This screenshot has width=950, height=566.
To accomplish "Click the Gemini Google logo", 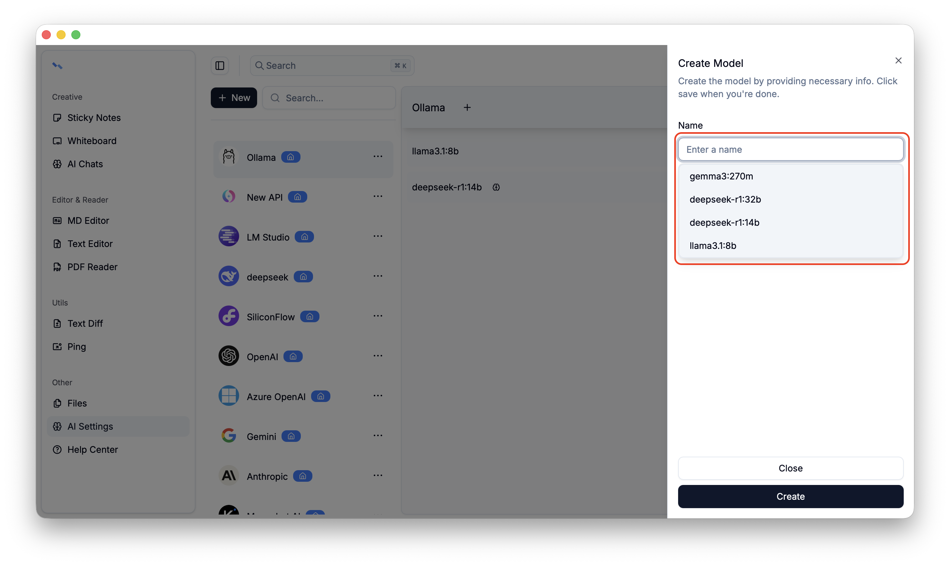I will pos(229,435).
